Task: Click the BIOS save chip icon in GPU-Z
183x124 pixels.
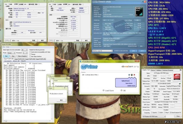Action: click(x=180, y=84)
